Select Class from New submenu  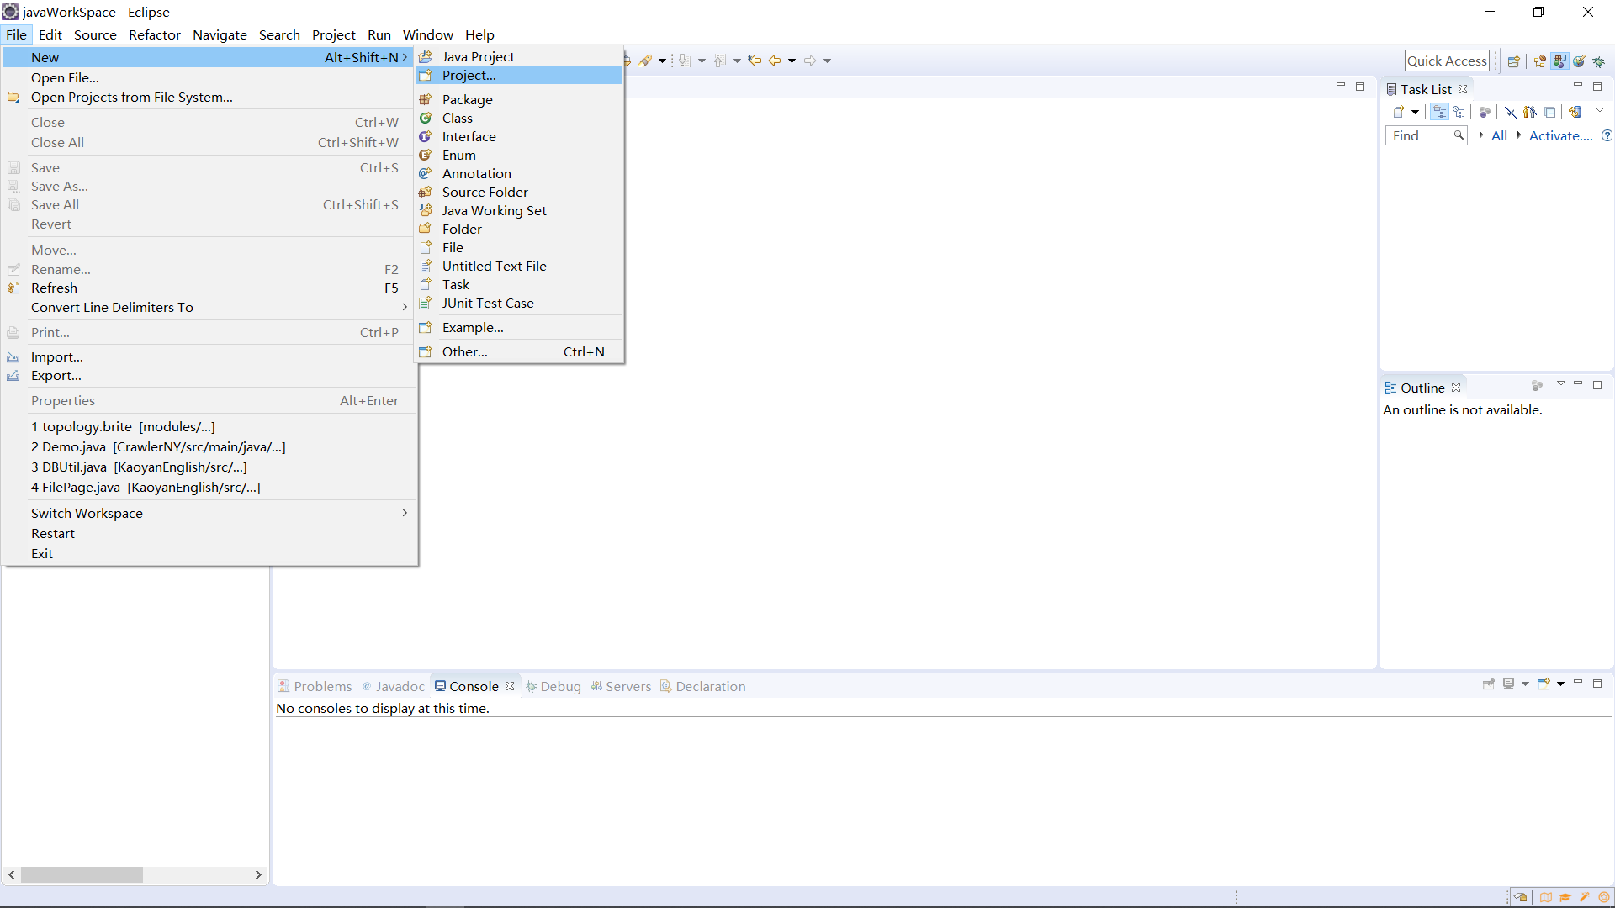coord(457,118)
